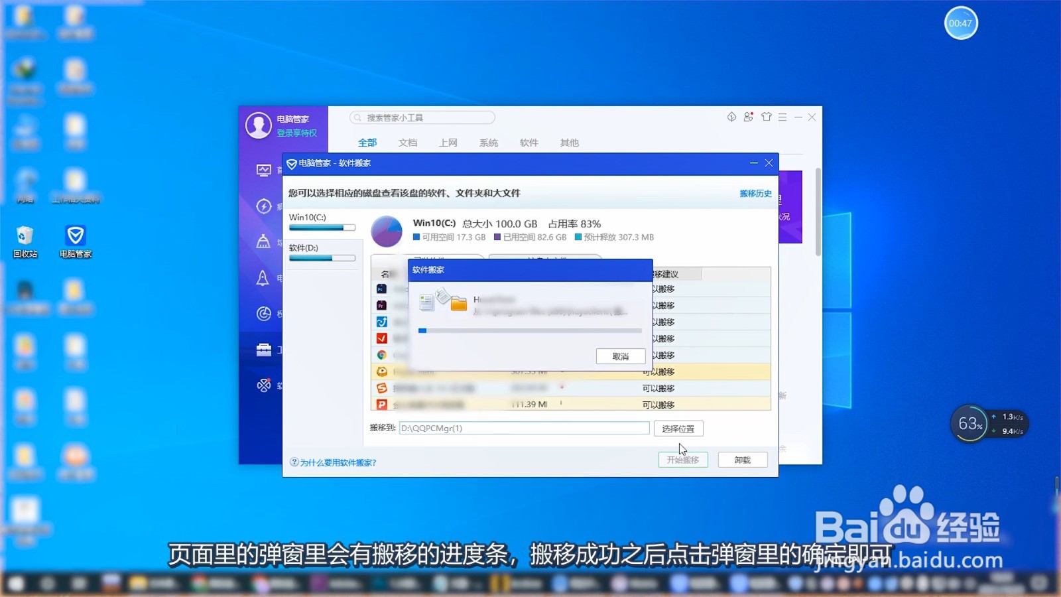Viewport: 1061px width, 597px height.
Task: Select the Win10(C:) disk entry
Action: 322,222
